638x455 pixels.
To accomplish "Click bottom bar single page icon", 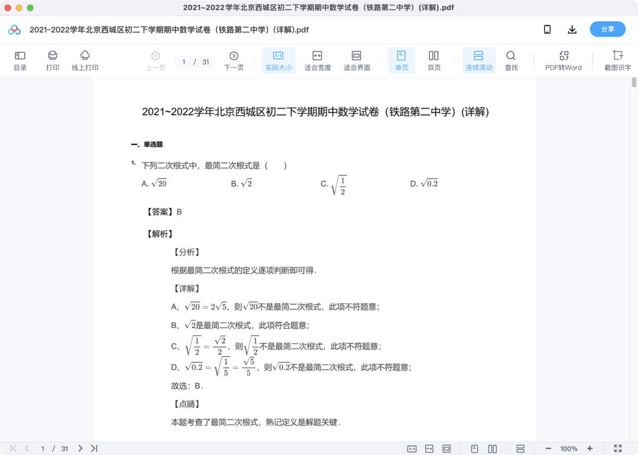I will 474,449.
